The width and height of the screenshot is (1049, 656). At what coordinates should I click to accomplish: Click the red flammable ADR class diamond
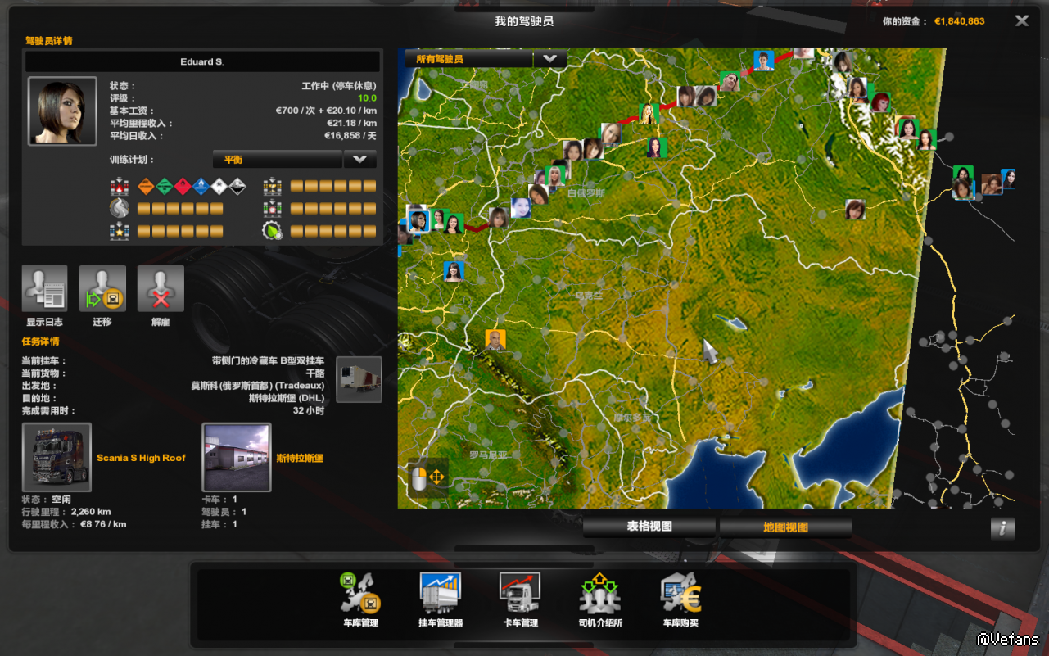pos(183,187)
